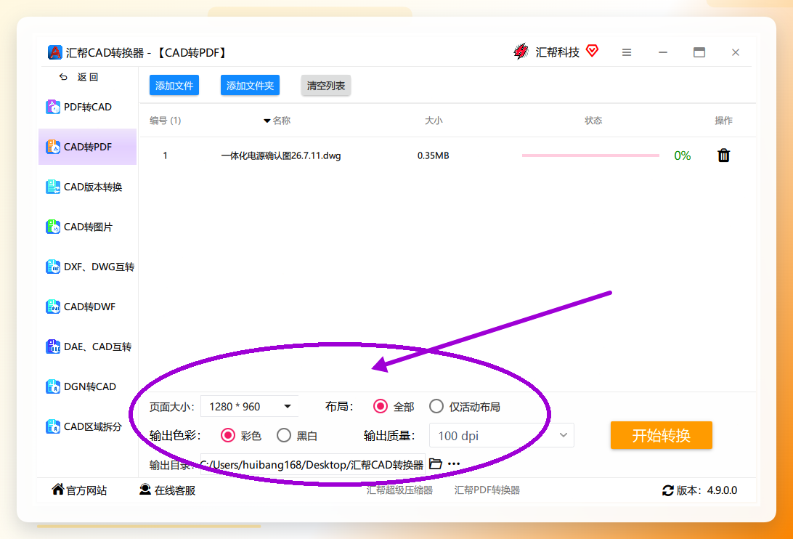This screenshot has width=793, height=539.
Task: Click the CAD转DWF sidebar icon
Action: point(52,307)
